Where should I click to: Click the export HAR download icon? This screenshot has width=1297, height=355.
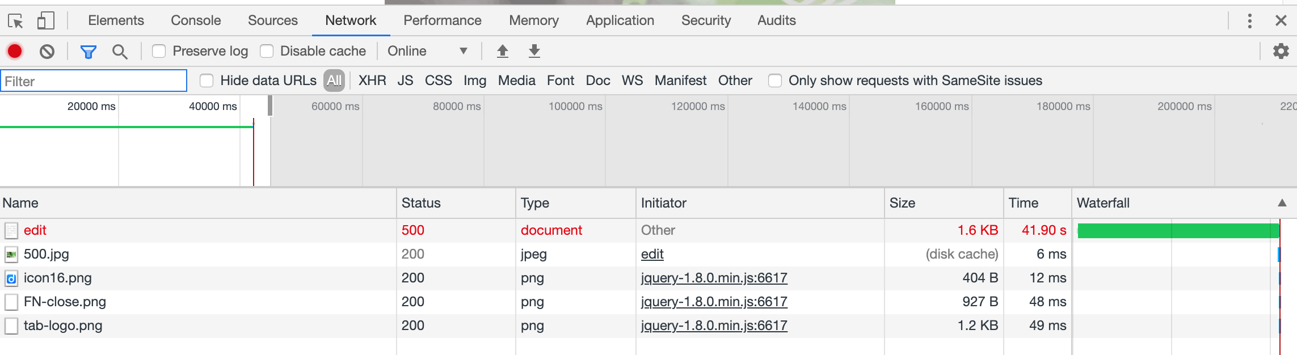[534, 51]
